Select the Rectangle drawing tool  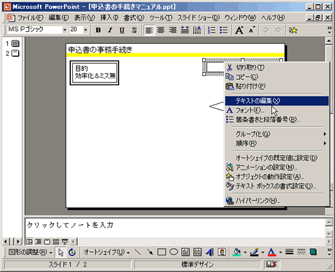point(162,252)
